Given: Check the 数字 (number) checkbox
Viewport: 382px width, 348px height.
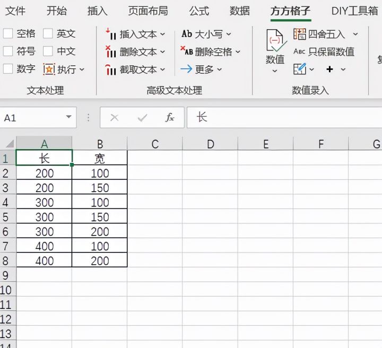Looking at the screenshot, I should (x=8, y=69).
